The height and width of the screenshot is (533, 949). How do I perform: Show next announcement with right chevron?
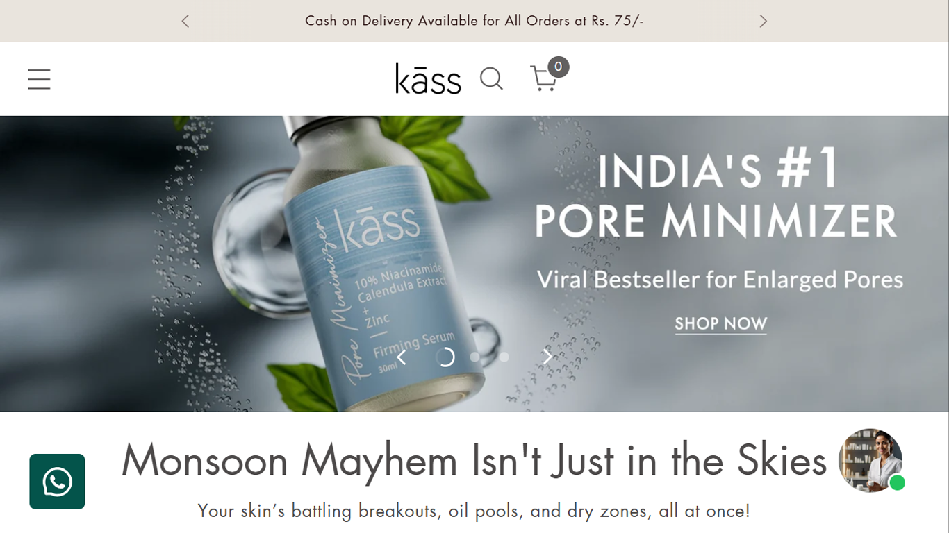pyautogui.click(x=763, y=21)
